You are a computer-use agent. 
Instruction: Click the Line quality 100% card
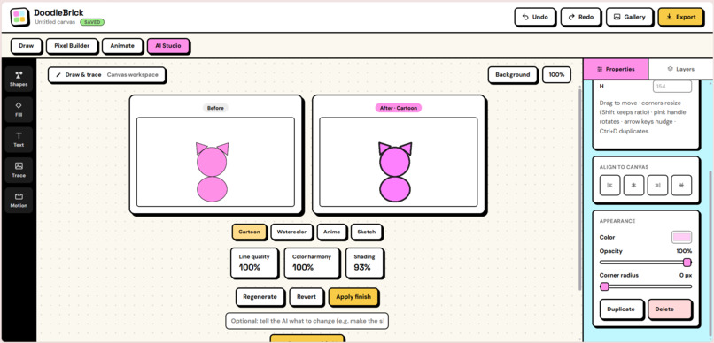254,263
